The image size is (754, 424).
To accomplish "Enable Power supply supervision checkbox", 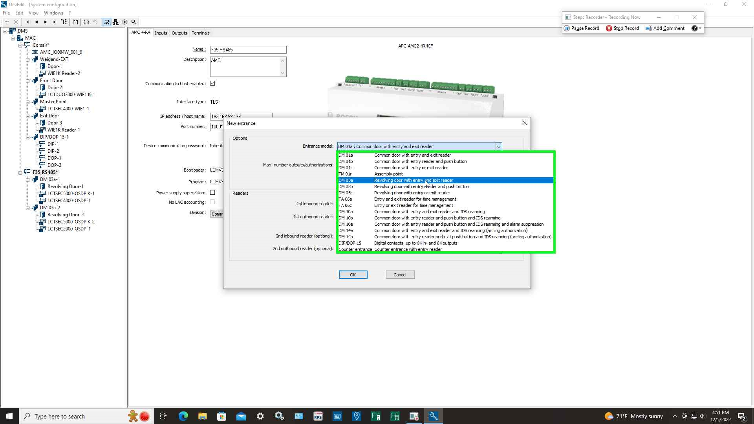I will (212, 192).
